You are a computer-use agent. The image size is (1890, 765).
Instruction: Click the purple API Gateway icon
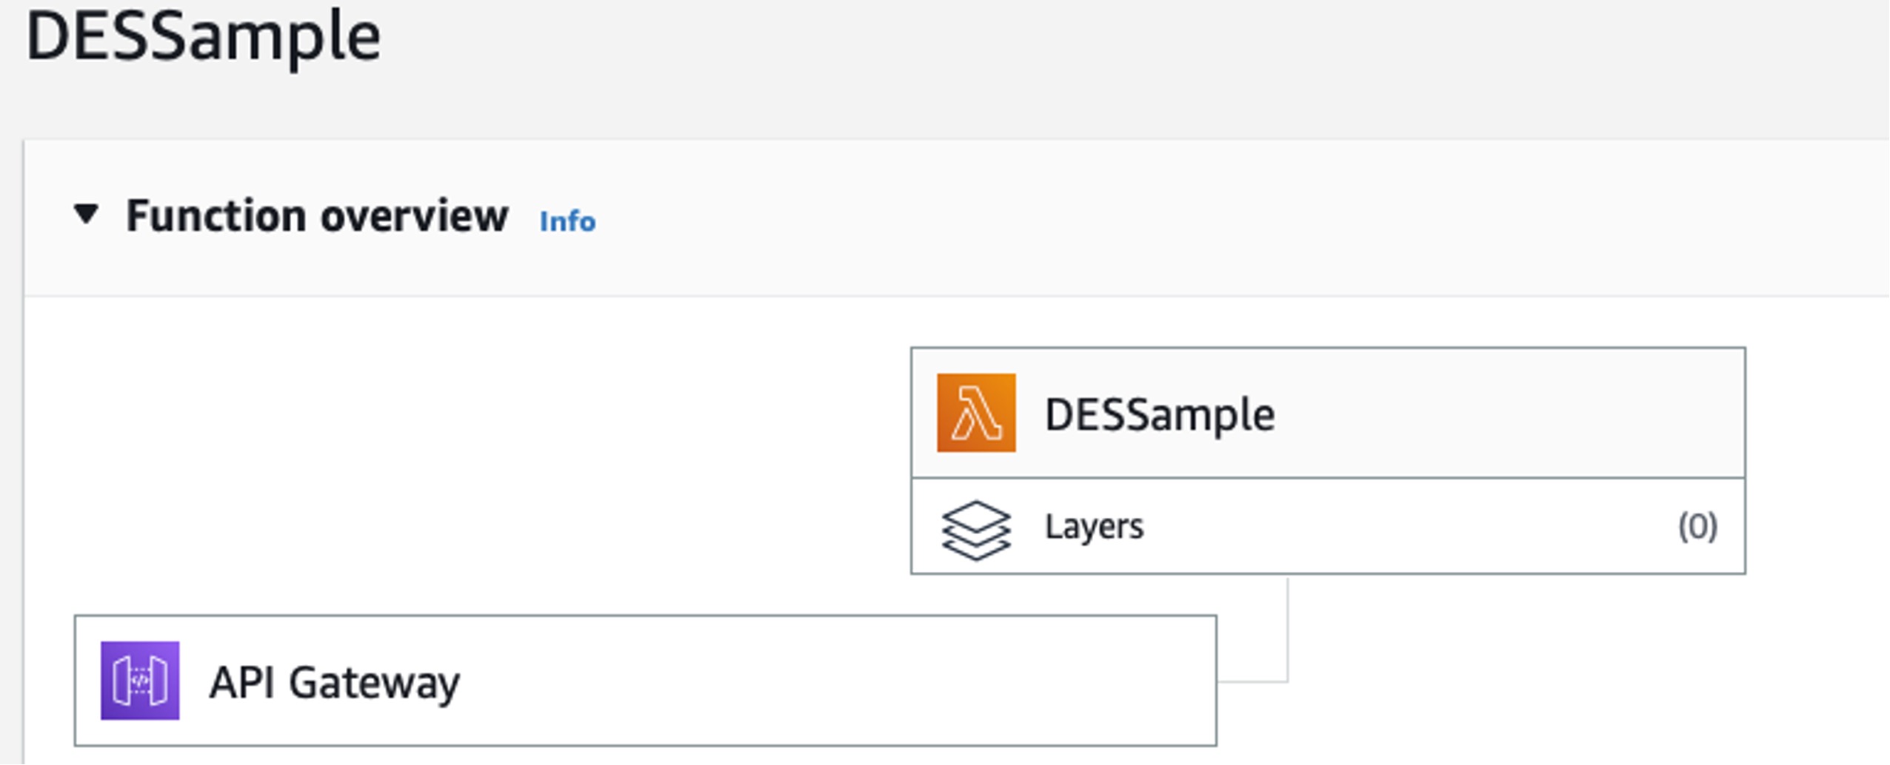click(140, 681)
